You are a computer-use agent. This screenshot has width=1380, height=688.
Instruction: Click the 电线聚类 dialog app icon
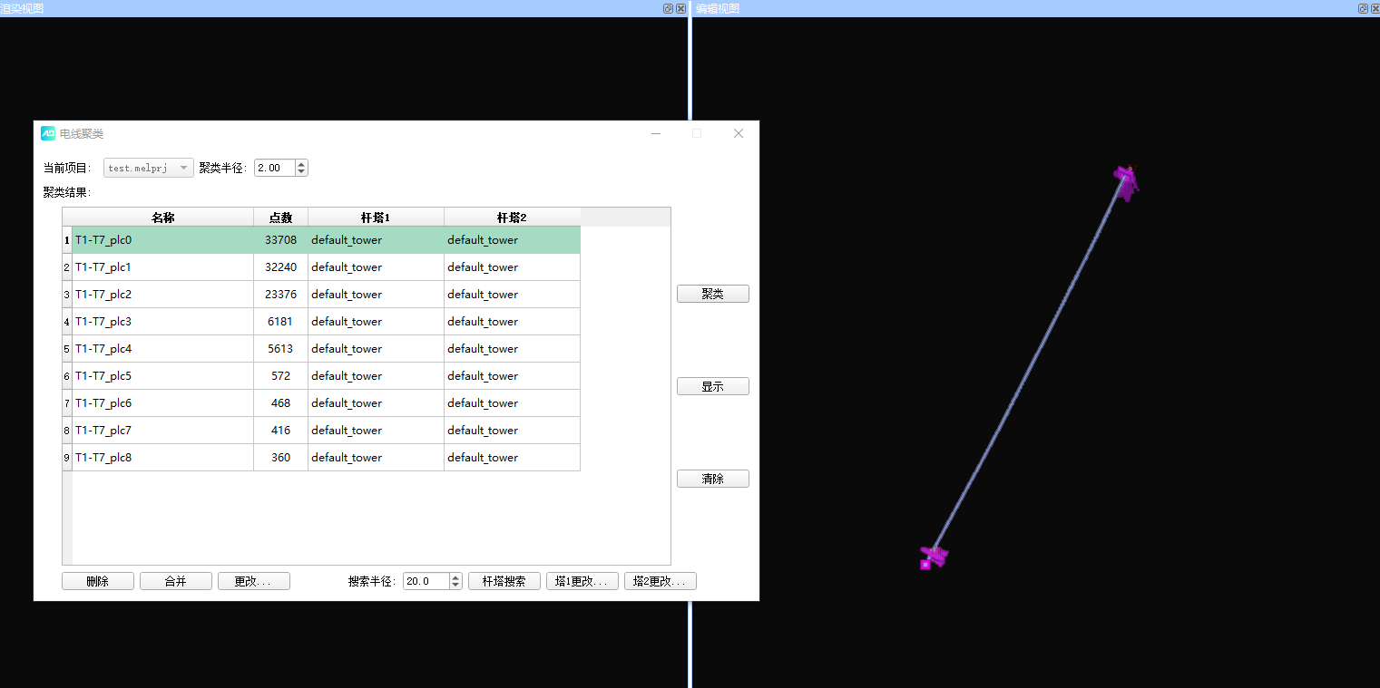48,133
